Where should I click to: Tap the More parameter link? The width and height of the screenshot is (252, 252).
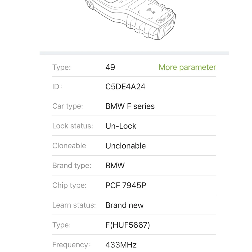pyautogui.click(x=187, y=67)
